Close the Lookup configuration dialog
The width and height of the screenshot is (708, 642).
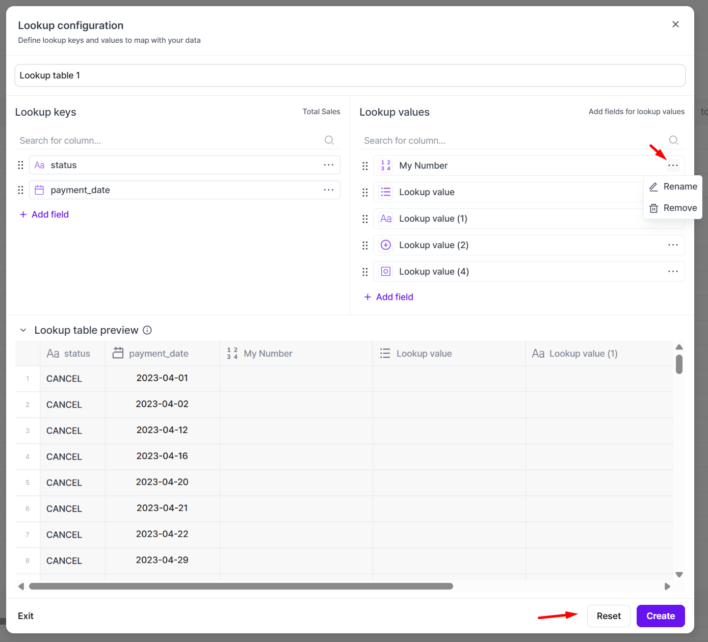tap(675, 24)
